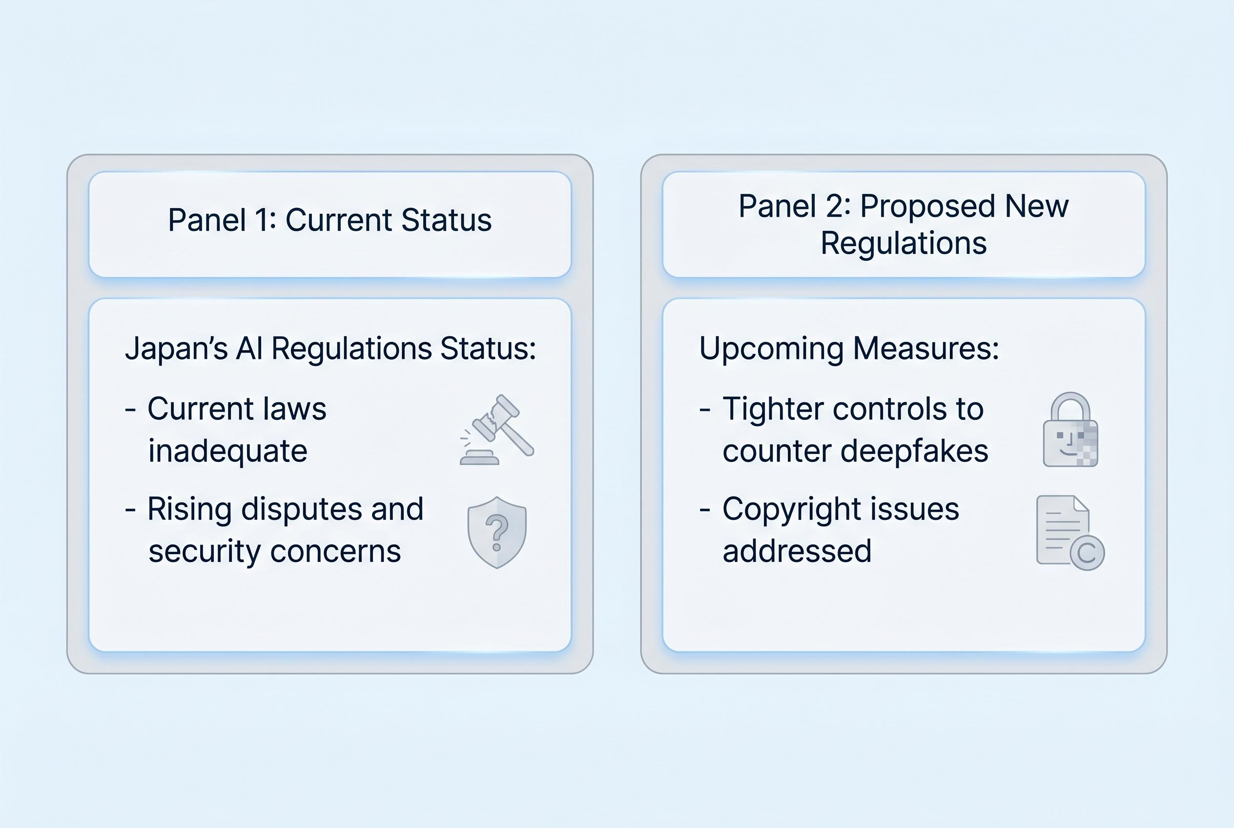This screenshot has width=1234, height=828.
Task: Choose 'Tighter controls to counter deepfakes' item
Action: pyautogui.click(x=854, y=429)
